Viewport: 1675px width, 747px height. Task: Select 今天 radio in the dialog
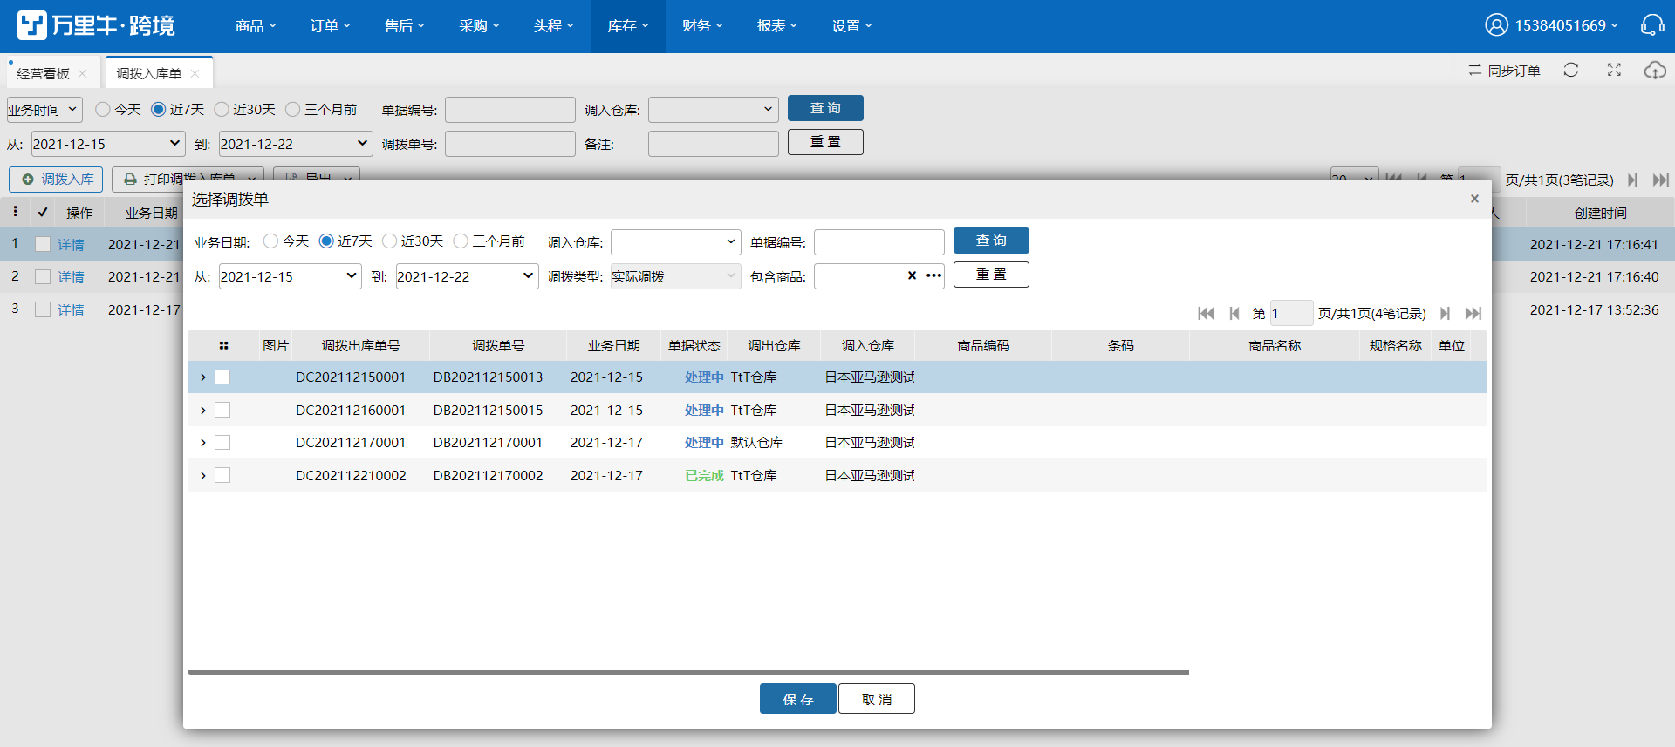pyautogui.click(x=270, y=241)
